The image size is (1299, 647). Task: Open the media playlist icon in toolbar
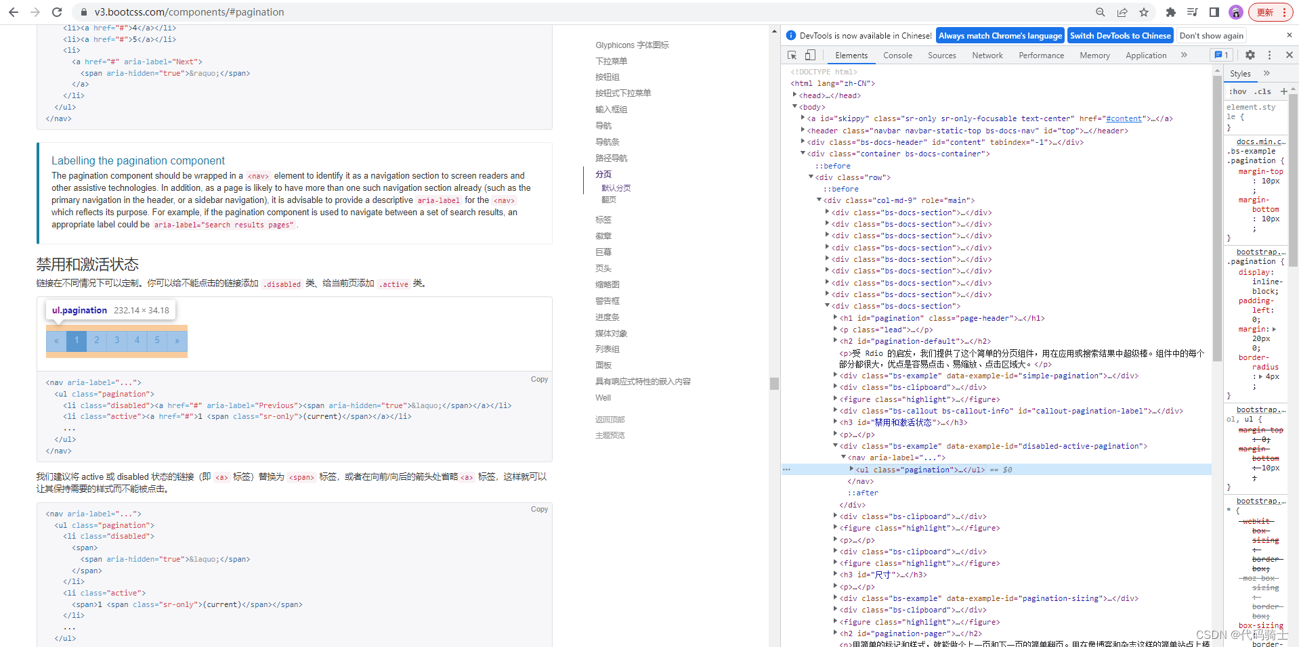[1192, 12]
